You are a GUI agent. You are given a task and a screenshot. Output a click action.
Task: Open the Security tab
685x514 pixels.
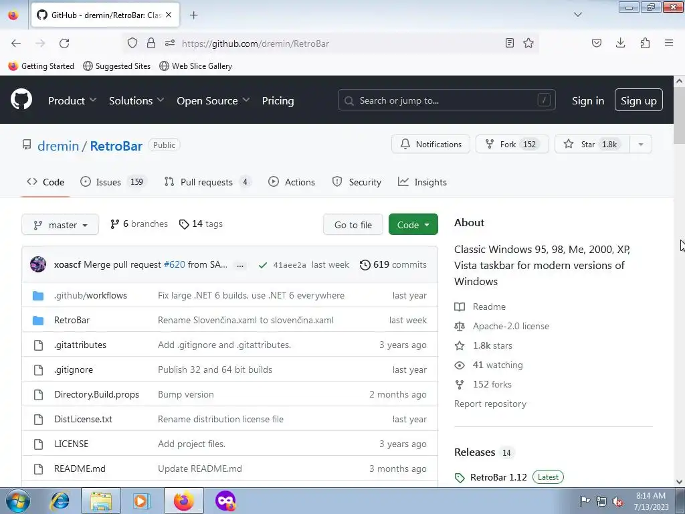point(357,182)
